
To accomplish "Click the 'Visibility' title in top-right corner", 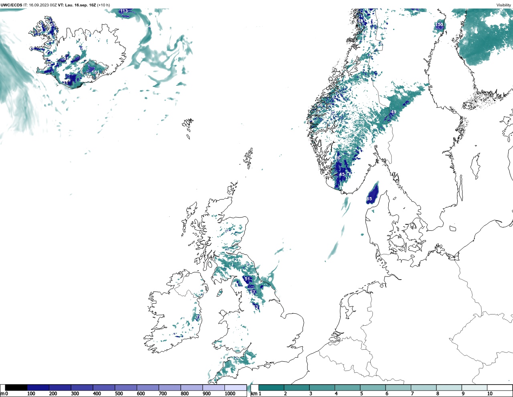I will [x=504, y=5].
